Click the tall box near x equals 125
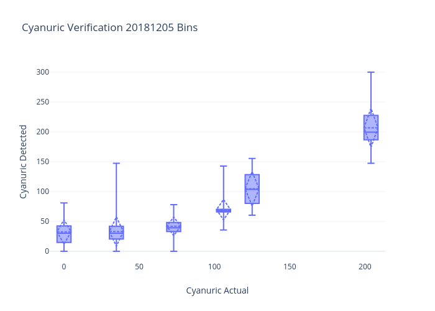435x311 pixels. point(252,189)
